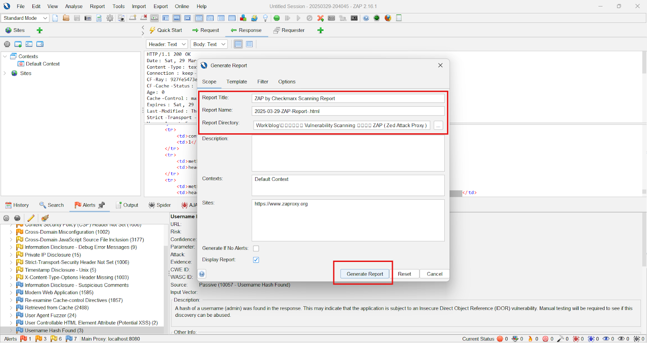
Task: Click the help icon in Generate Report dialog
Action: [202, 274]
